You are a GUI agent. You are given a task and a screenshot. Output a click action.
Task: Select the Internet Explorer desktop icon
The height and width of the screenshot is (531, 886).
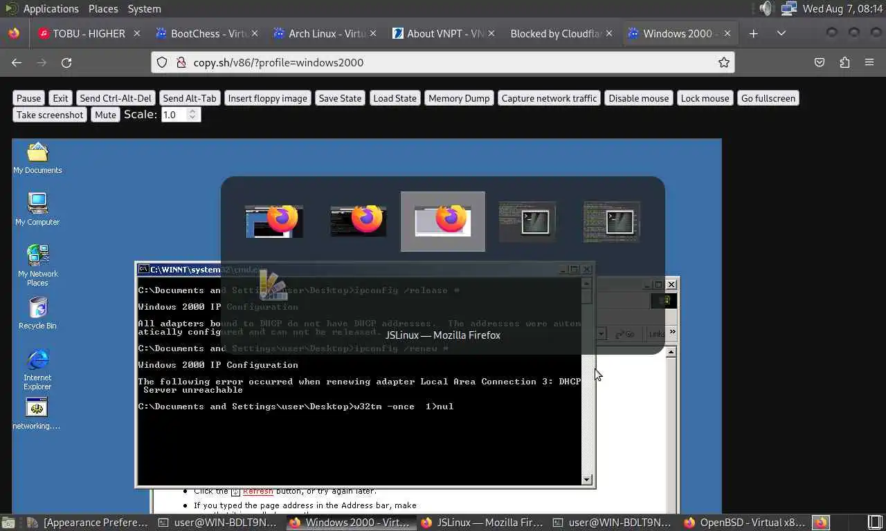point(37,370)
